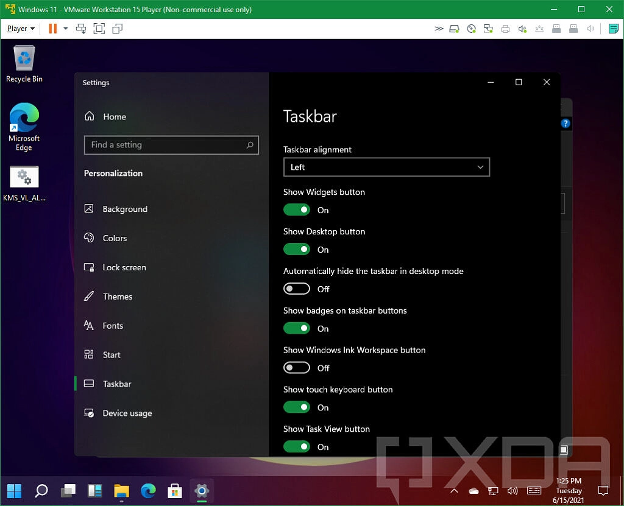The height and width of the screenshot is (506, 624).
Task: Open taskbar Search icon
Action: (x=41, y=491)
